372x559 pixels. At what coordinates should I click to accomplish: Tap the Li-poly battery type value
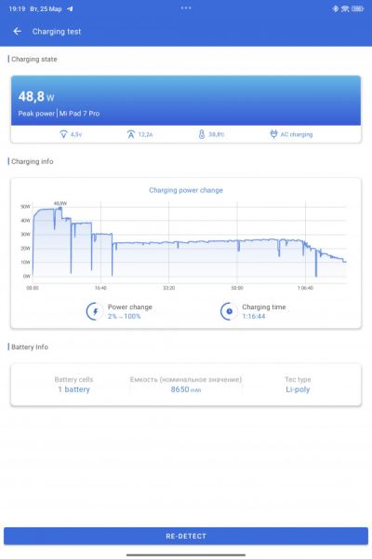click(x=298, y=389)
